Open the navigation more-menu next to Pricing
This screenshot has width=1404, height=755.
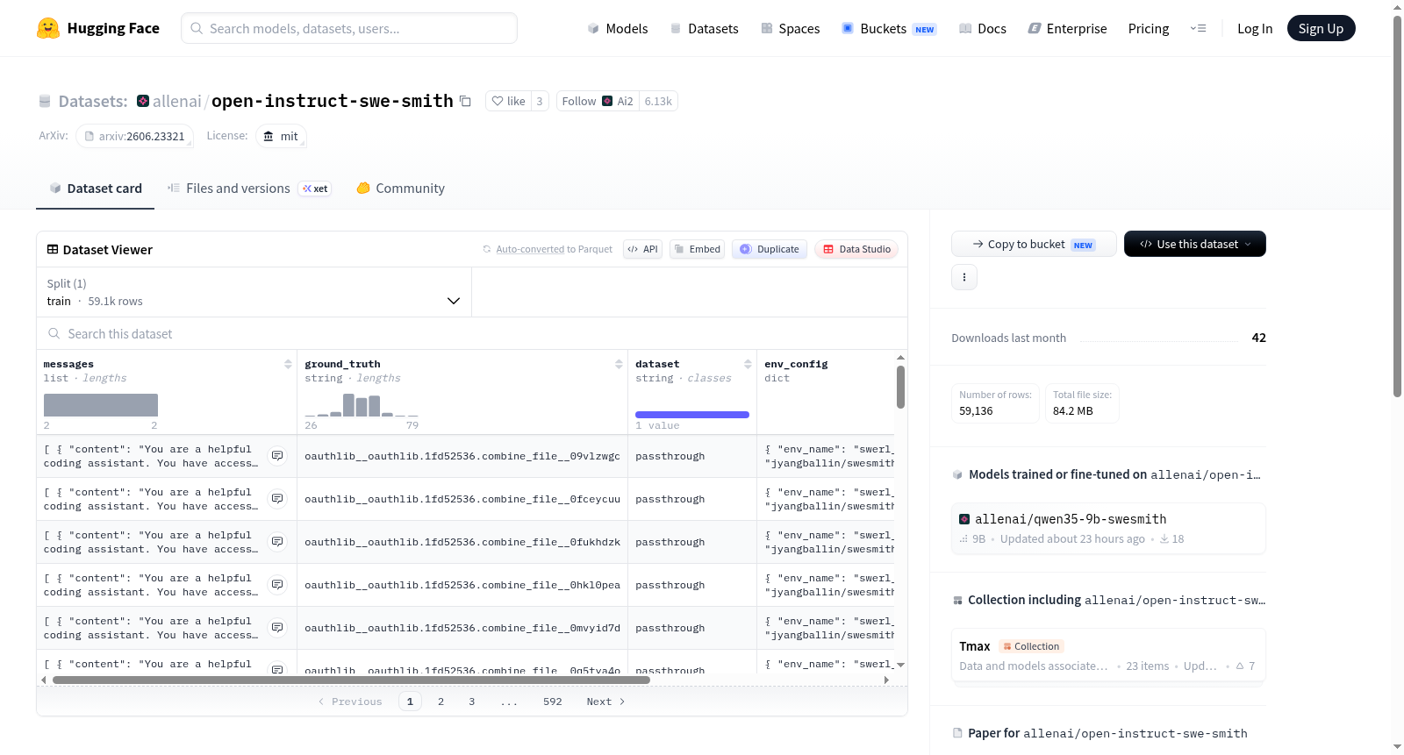(1198, 28)
